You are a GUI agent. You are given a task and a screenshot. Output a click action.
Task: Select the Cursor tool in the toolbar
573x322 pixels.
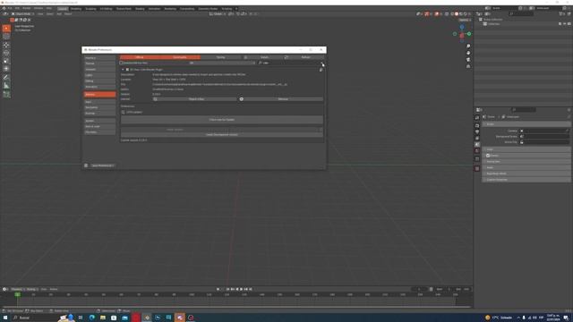[x=6, y=37]
